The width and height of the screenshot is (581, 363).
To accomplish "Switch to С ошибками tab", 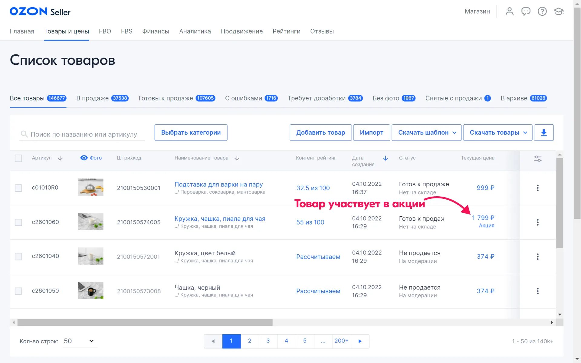I will (251, 98).
